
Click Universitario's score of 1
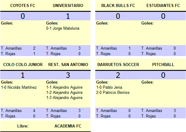(68, 16)
